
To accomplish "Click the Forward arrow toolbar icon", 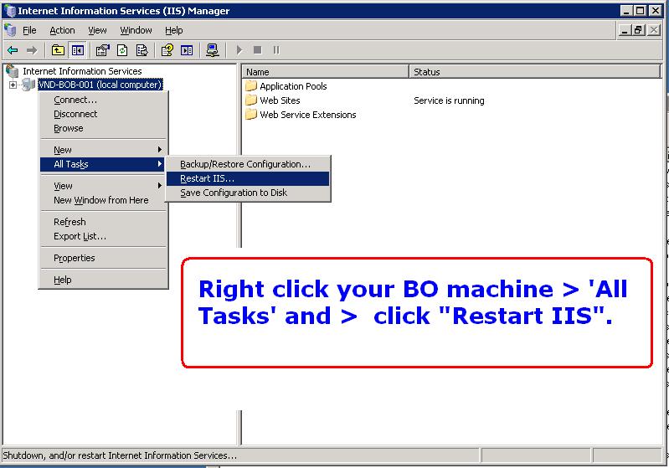I will 32,50.
